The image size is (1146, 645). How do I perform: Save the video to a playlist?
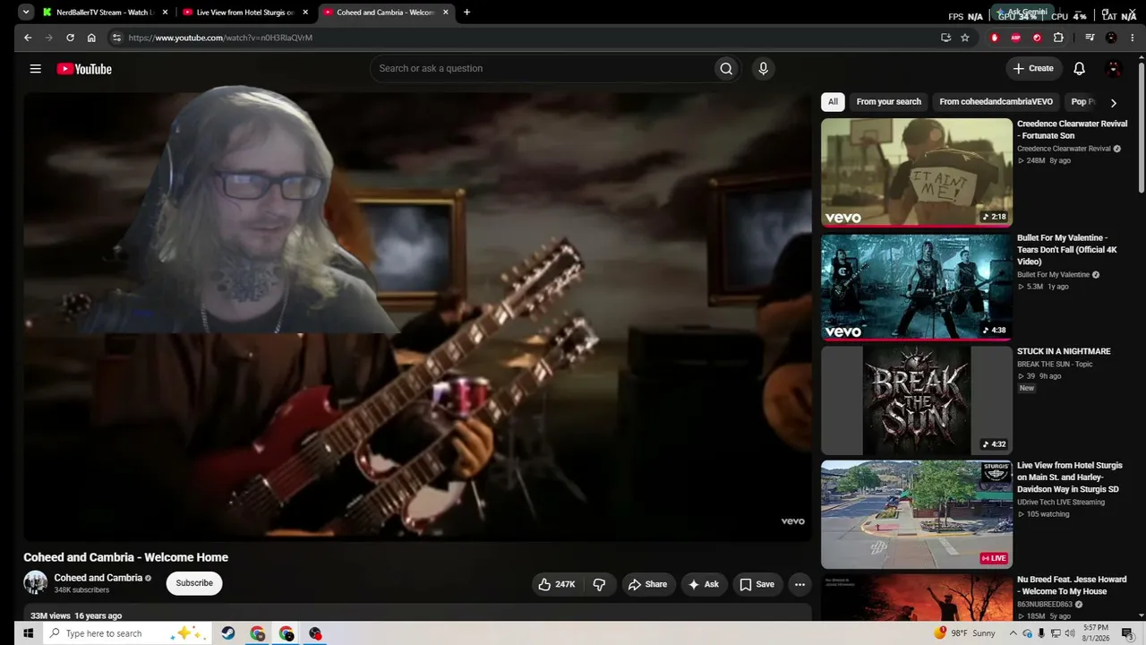(757, 584)
